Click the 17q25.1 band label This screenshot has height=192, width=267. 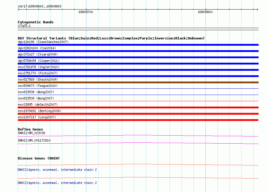pos(24,26)
